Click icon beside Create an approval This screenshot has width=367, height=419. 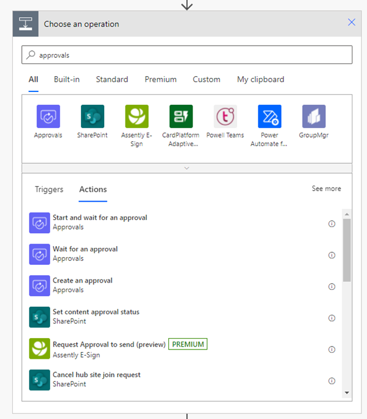(x=40, y=286)
